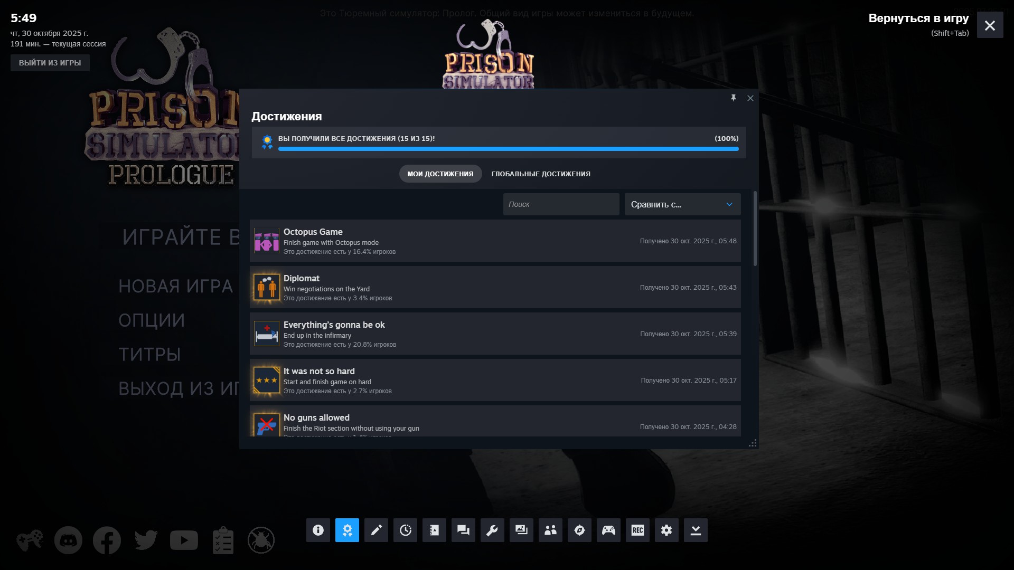The width and height of the screenshot is (1014, 570).
Task: Open the Screenshots gallery icon
Action: (x=521, y=530)
